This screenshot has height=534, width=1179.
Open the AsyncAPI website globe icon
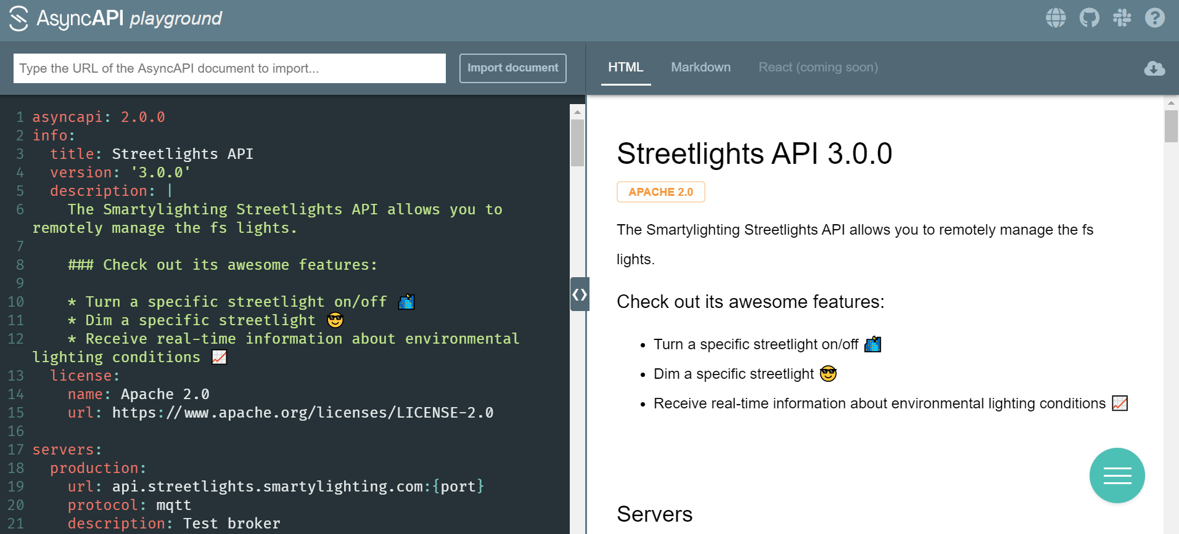1056,18
